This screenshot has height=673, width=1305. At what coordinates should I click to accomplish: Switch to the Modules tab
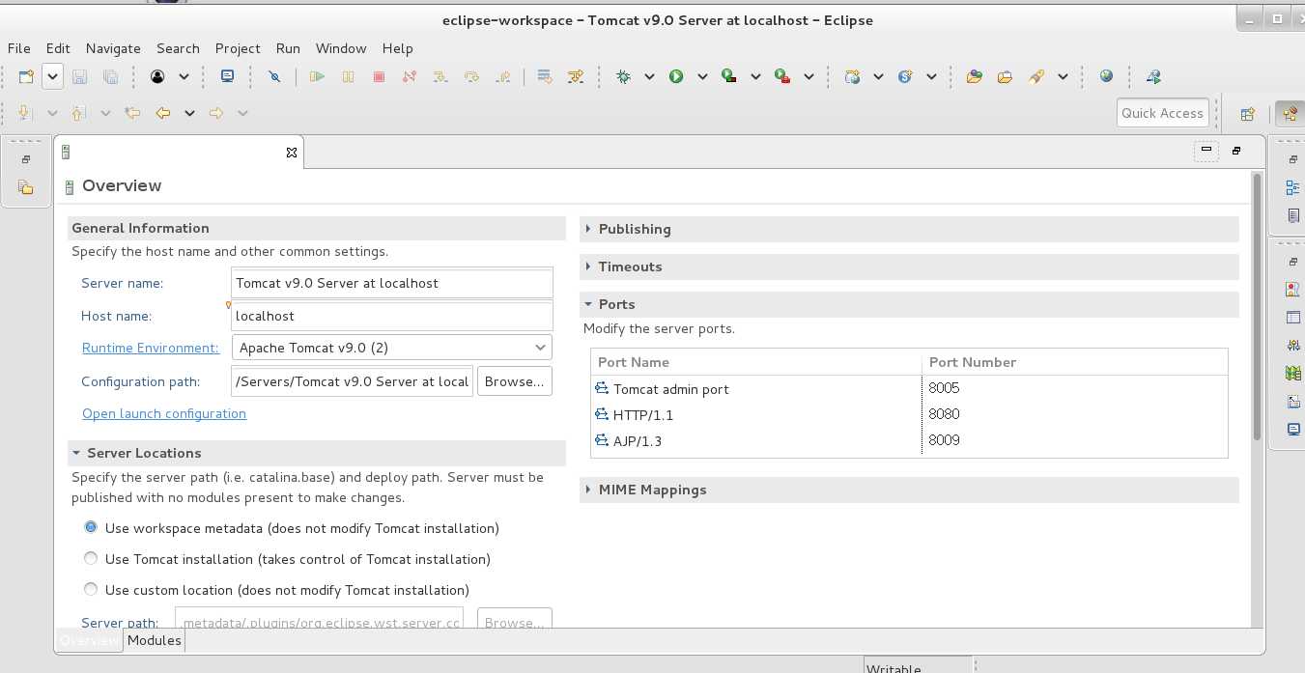155,640
